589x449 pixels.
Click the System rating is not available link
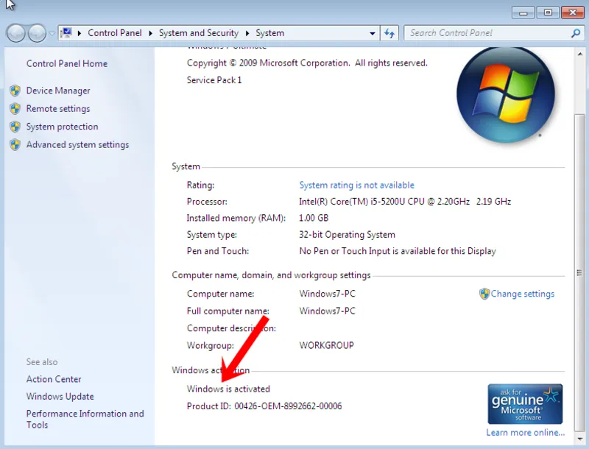[356, 185]
